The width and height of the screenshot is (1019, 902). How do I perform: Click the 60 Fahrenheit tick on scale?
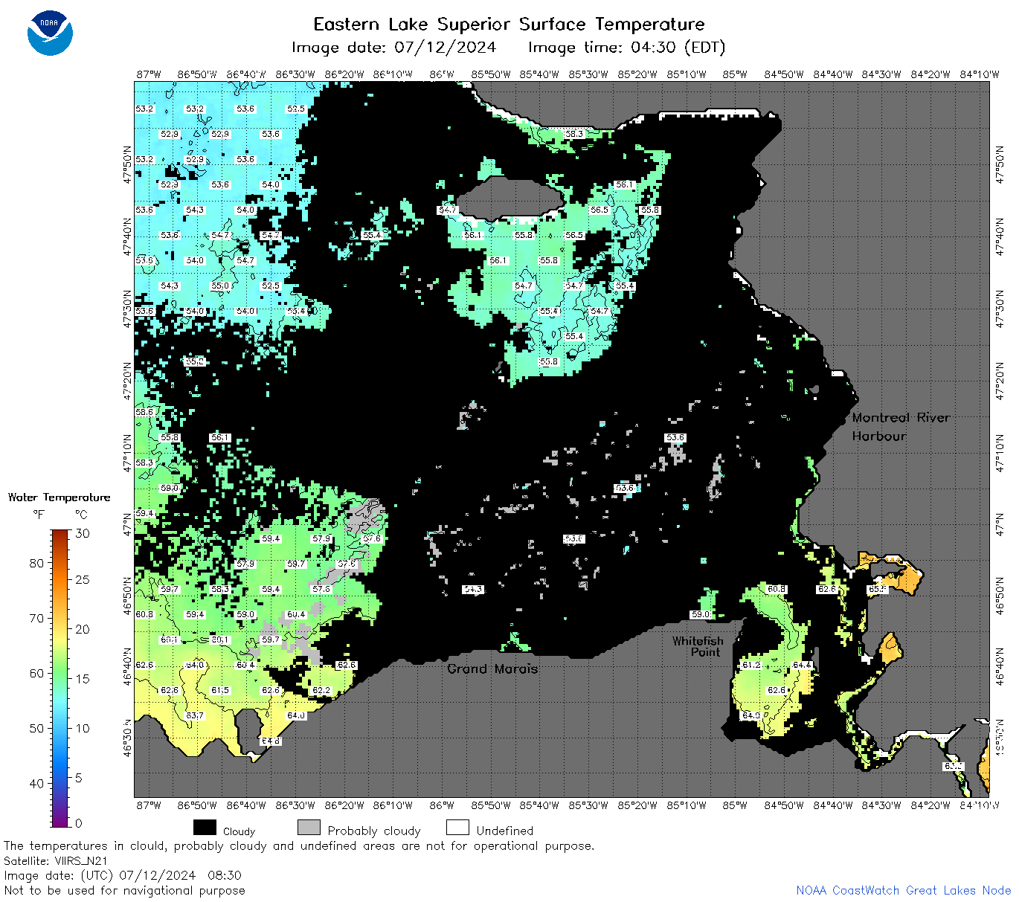pyautogui.click(x=37, y=673)
